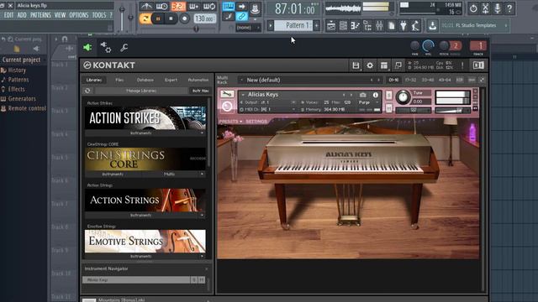538x302 pixels.
Task: Open the EDIT menu
Action: (8, 15)
